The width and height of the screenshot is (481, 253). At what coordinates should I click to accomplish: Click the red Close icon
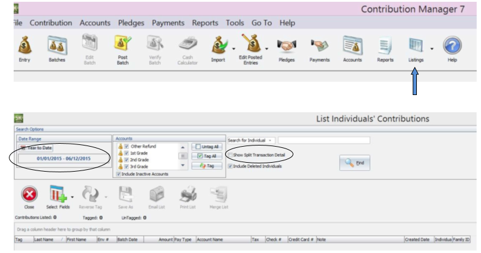coord(29,194)
